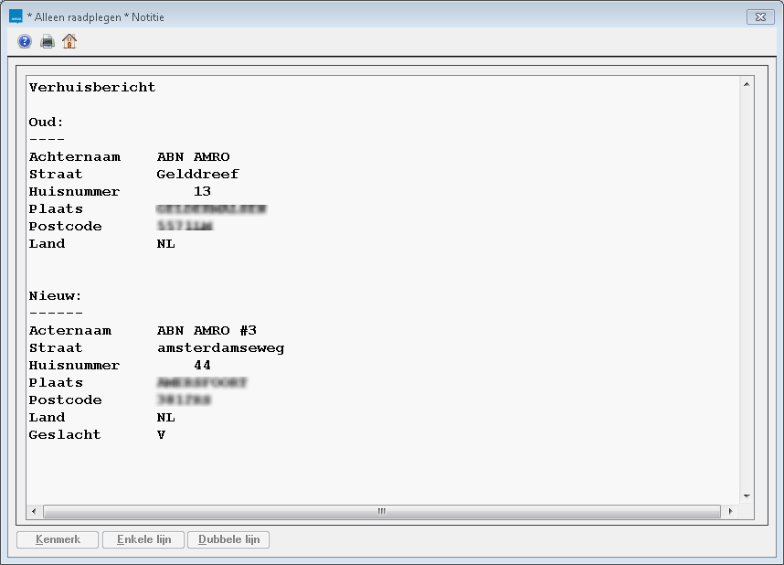Screen dimensions: 784x565
Task: Click the new Huisnummer value 44
Action: (x=202, y=365)
